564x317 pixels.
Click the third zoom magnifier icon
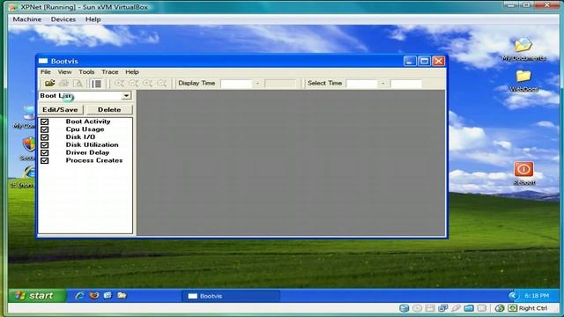[x=147, y=84]
